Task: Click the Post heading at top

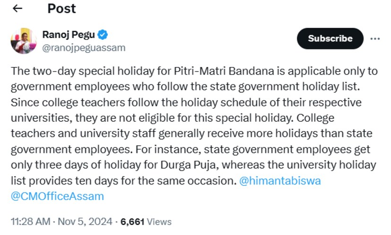Action: pos(61,8)
